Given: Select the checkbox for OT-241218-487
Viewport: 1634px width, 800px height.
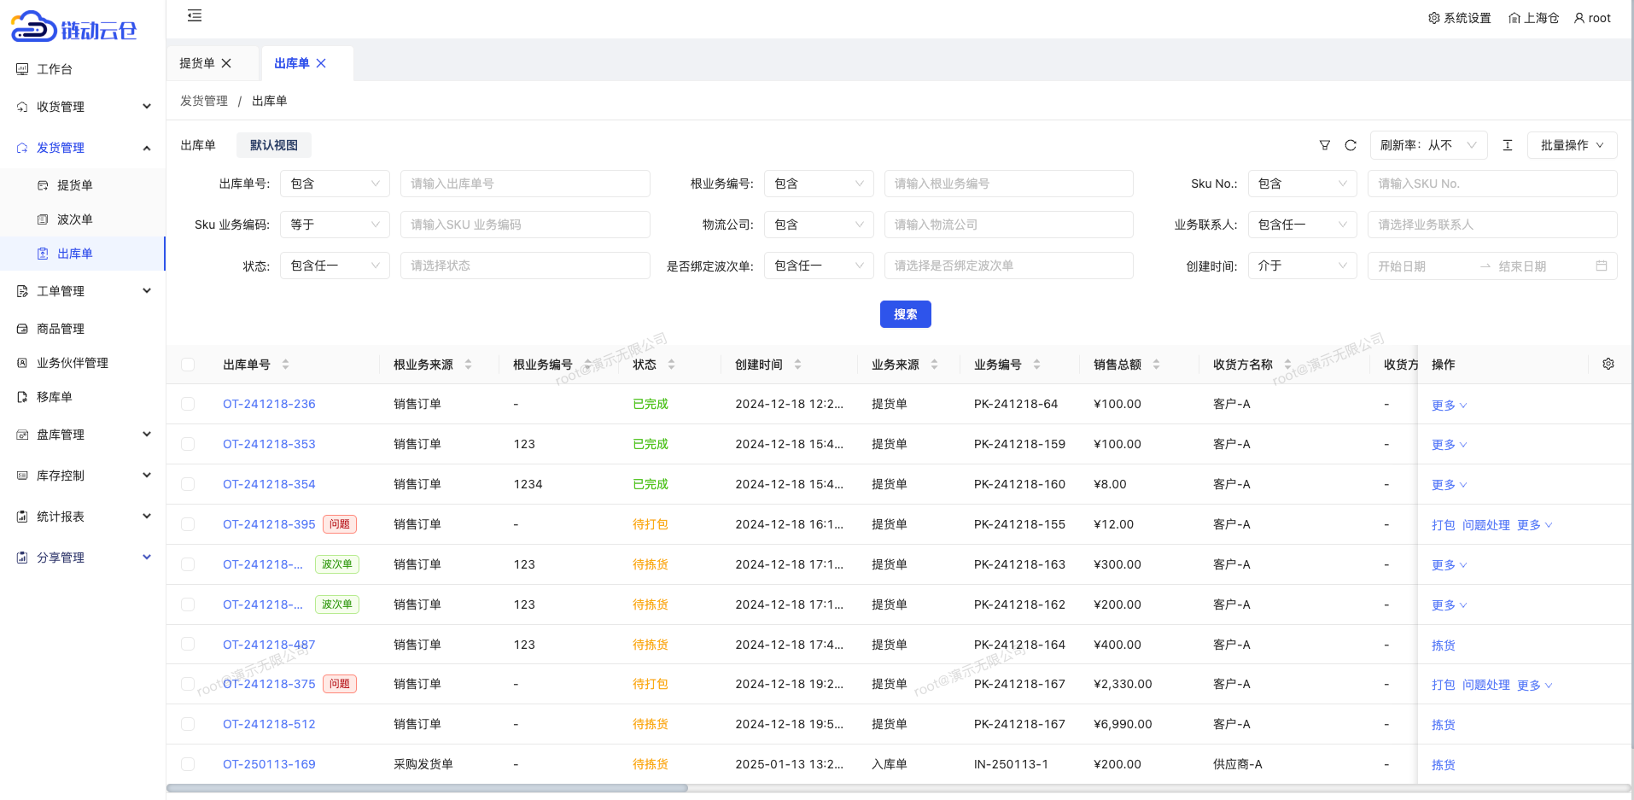Looking at the screenshot, I should pyautogui.click(x=188, y=645).
